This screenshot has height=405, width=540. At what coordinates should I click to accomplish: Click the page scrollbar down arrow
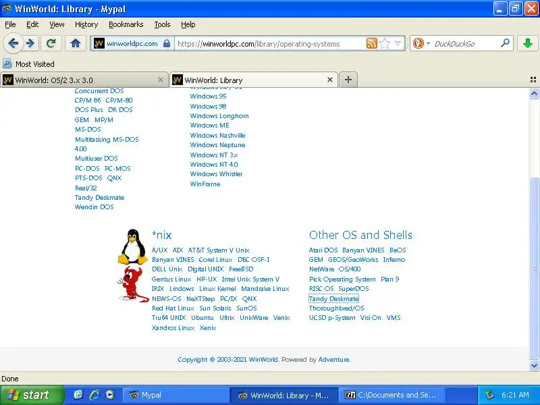534,365
